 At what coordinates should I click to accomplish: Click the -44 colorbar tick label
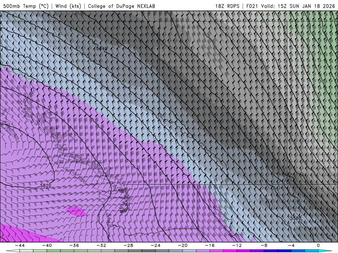pos(20,245)
